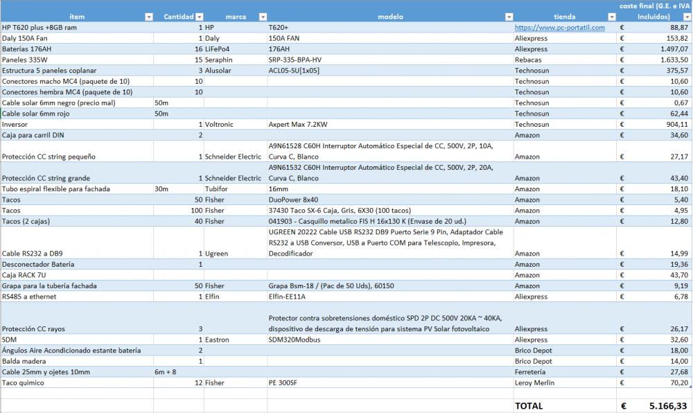Click the total amount '5.166,33'
Image resolution: width=693 pixels, height=413 pixels.
(x=654, y=406)
